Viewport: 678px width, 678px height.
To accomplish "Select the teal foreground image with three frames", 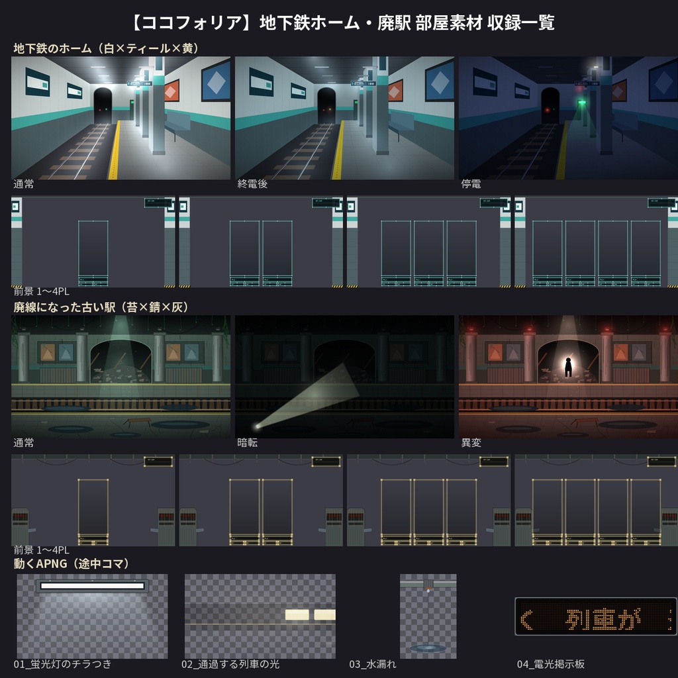I will 428,242.
